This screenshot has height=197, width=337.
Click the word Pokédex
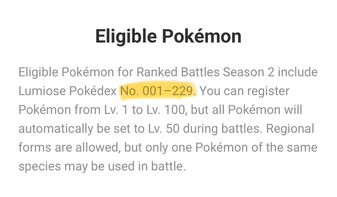93,91
